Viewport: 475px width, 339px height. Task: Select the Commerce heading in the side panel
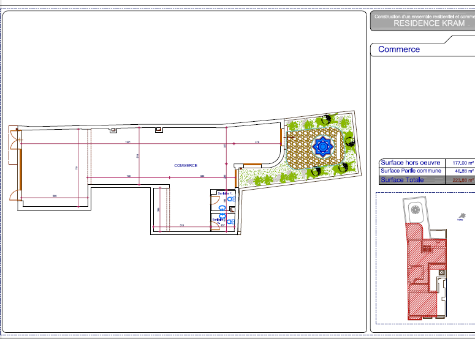(399, 49)
